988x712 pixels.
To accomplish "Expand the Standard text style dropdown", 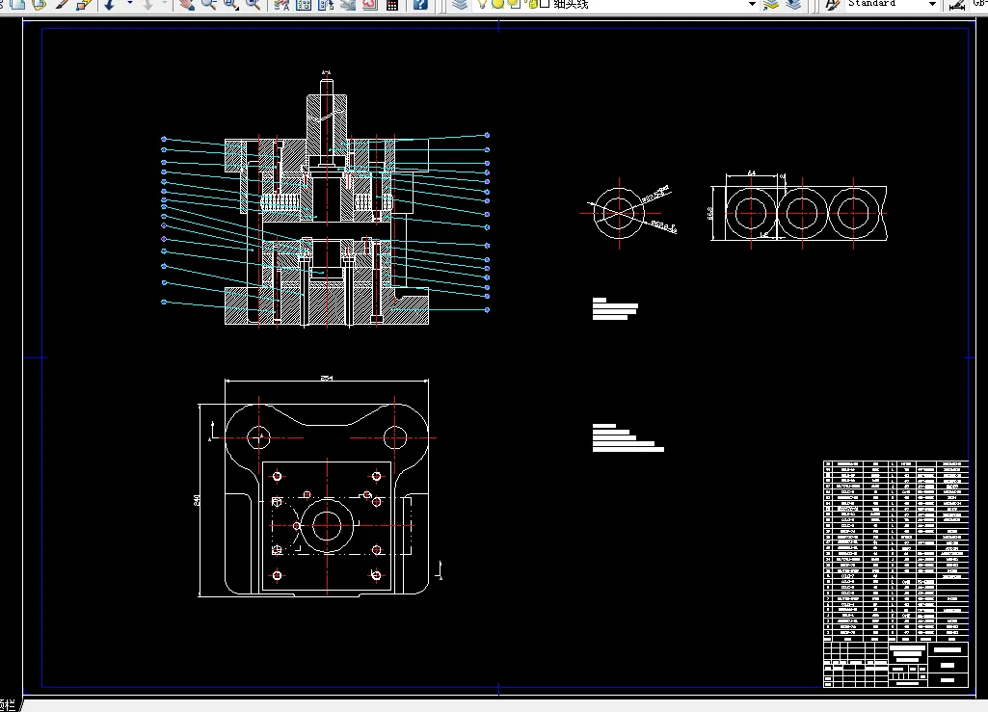I will 932,4.
